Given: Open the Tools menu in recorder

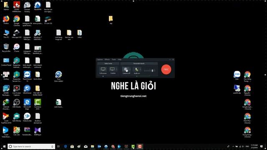Looking at the screenshot, I should (x=114, y=60).
